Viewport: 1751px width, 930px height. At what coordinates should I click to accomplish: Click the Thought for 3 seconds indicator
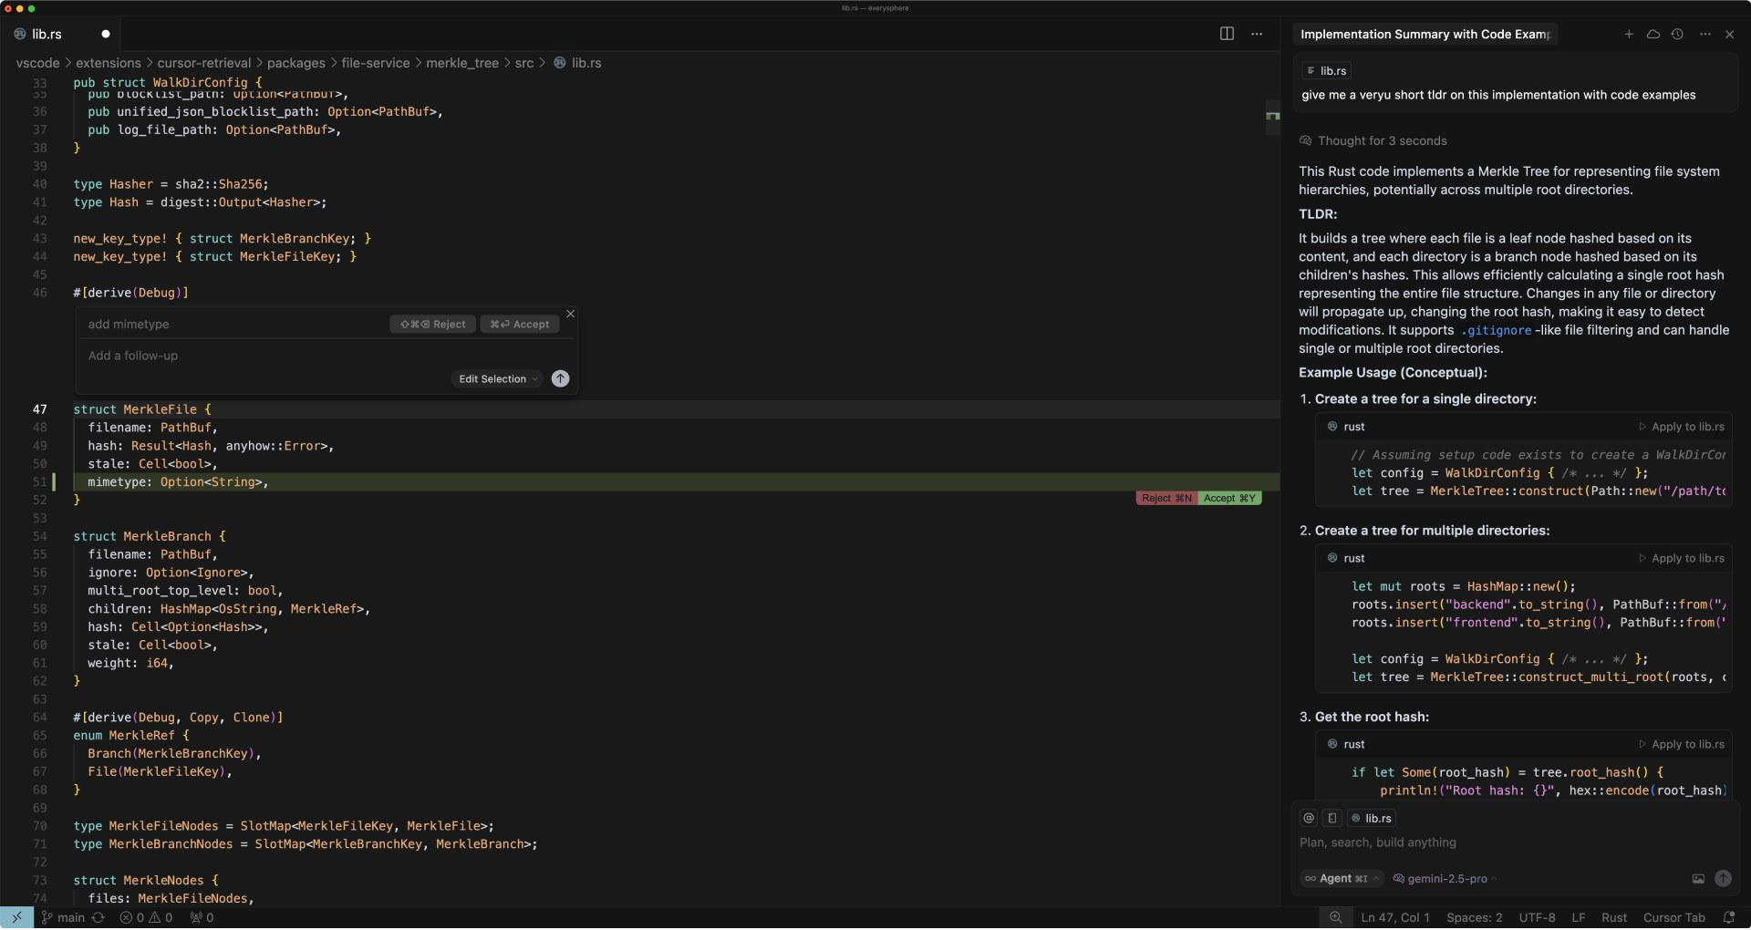(1373, 141)
